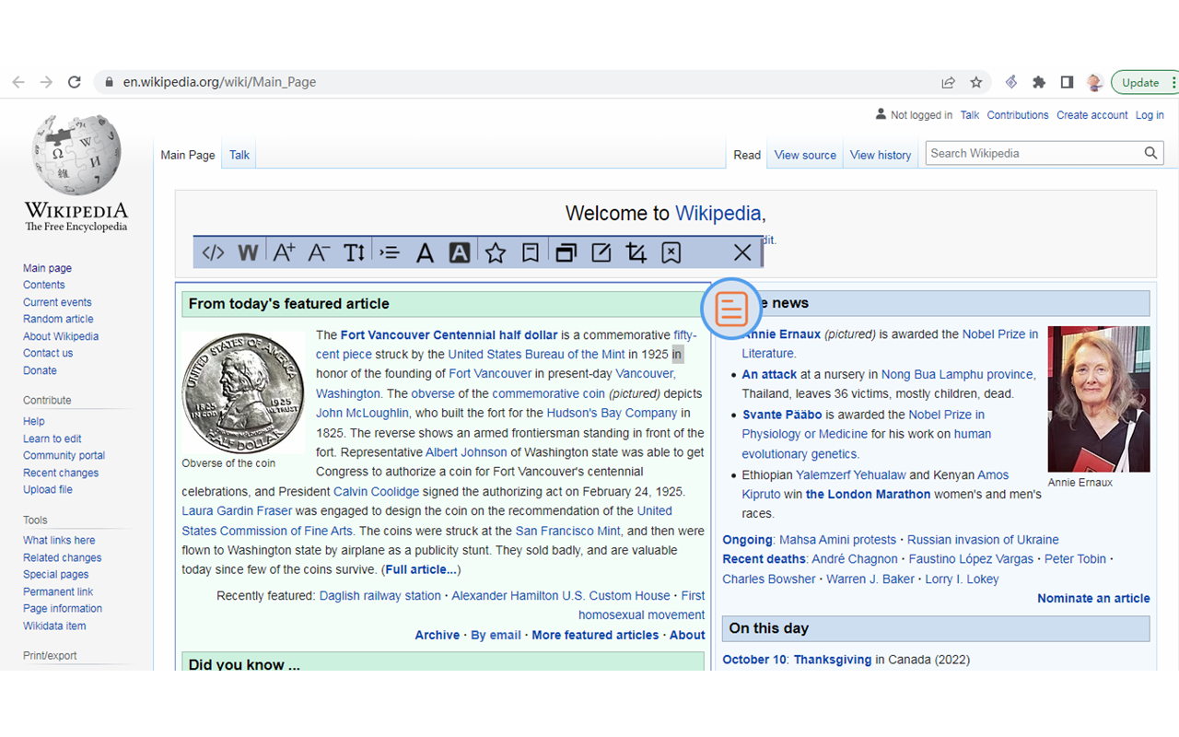Toggle the highlighted A text background icon
Screen dimensions: 1179x737
tap(460, 252)
